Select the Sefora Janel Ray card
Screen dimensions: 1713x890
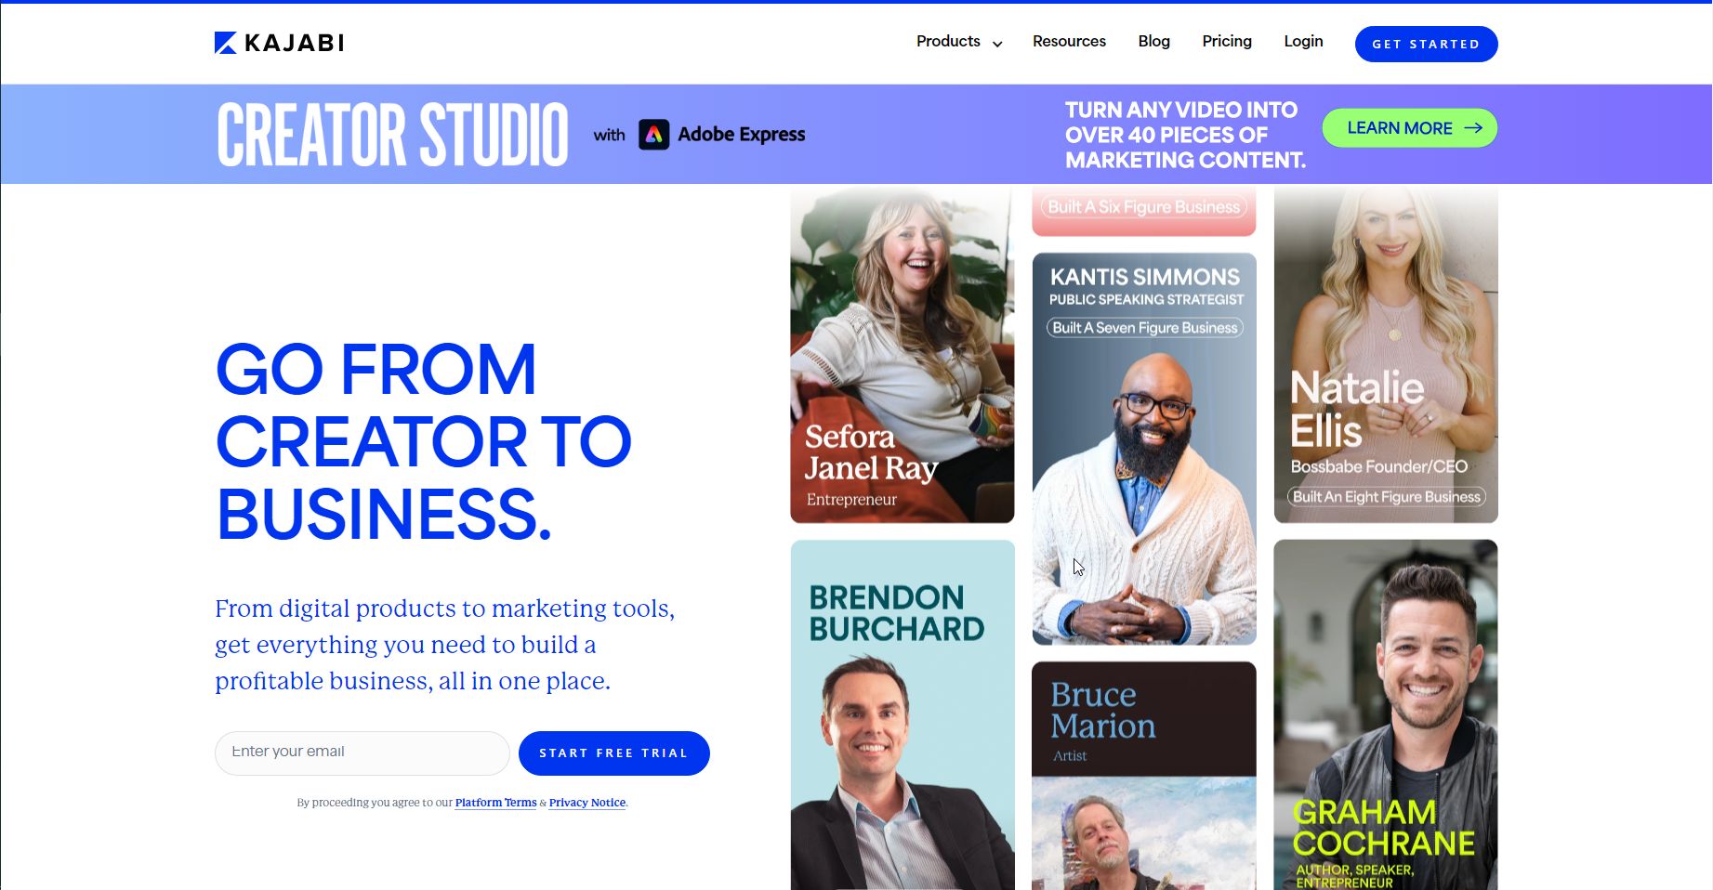(902, 354)
